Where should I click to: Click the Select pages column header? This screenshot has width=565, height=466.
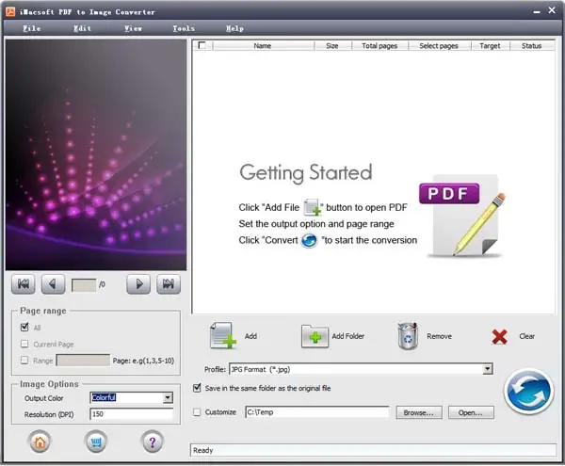click(439, 46)
